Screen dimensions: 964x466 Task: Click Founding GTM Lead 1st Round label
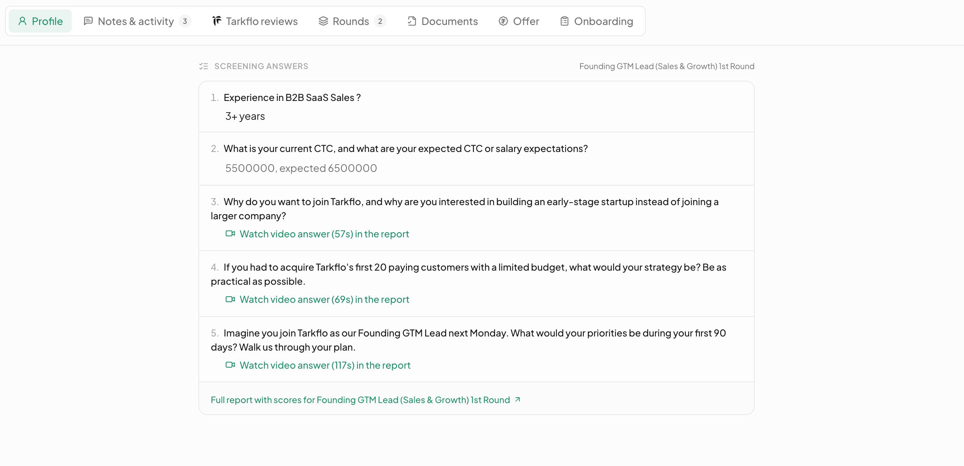click(x=667, y=66)
